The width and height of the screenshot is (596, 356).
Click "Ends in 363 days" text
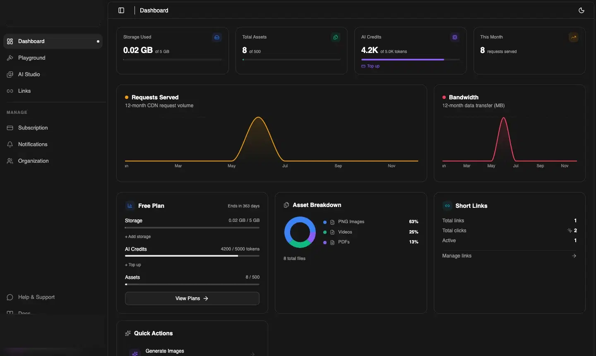(244, 206)
